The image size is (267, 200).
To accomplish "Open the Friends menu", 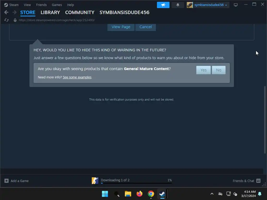I will [41, 5].
